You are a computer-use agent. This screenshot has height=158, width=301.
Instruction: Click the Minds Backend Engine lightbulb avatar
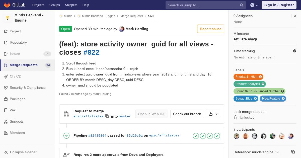[8, 18]
